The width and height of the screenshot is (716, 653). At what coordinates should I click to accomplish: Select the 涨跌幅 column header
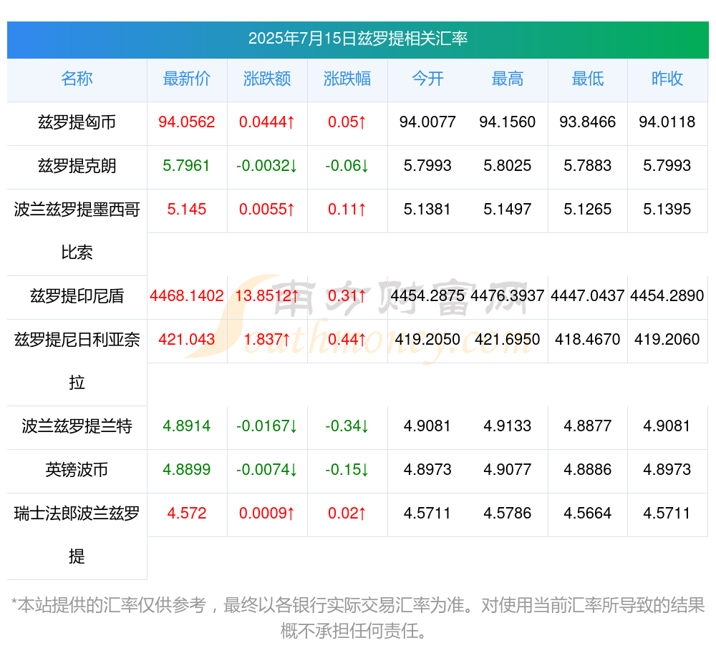pos(347,79)
